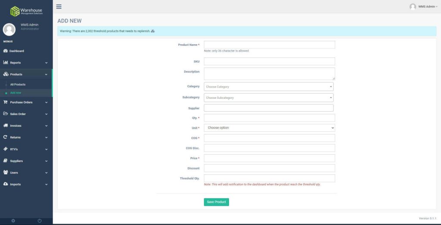
Task: Click the settings gear icon in sidebar footer
Action: pos(13,221)
